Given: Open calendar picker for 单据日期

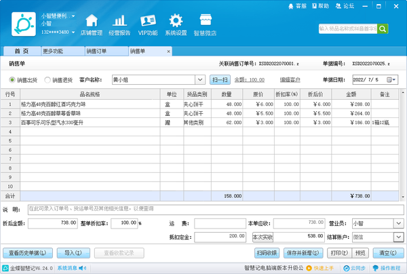Looking at the screenshot, I should 391,79.
